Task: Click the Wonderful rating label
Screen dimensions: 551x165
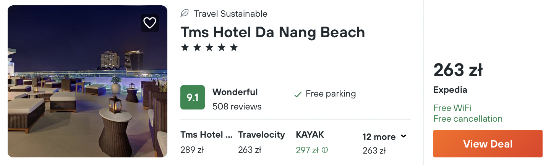Action: (235, 92)
